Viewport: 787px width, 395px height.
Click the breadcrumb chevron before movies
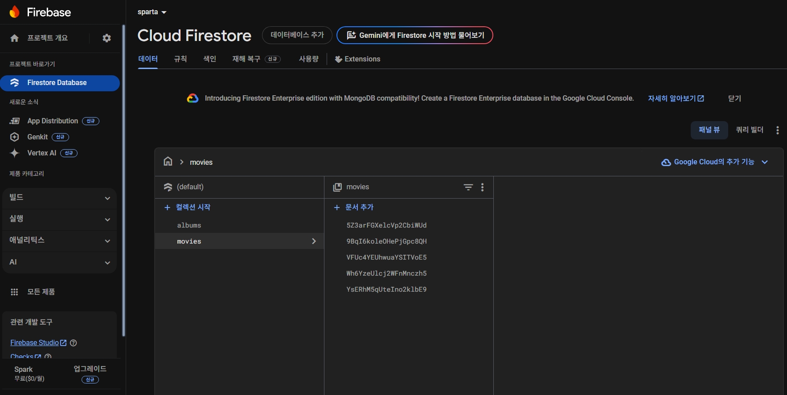coord(182,162)
